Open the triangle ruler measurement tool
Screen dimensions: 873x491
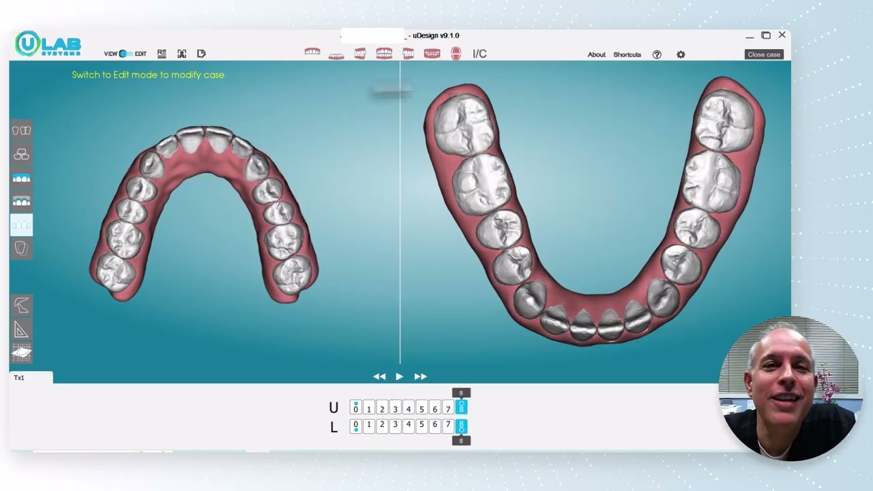[x=21, y=330]
